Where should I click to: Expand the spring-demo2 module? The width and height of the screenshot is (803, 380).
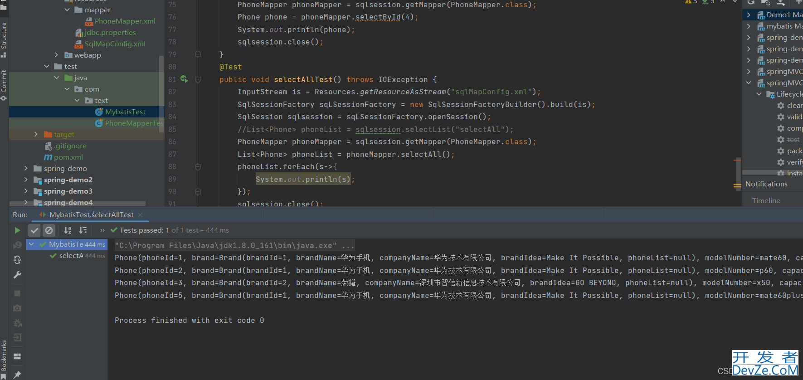(x=26, y=180)
